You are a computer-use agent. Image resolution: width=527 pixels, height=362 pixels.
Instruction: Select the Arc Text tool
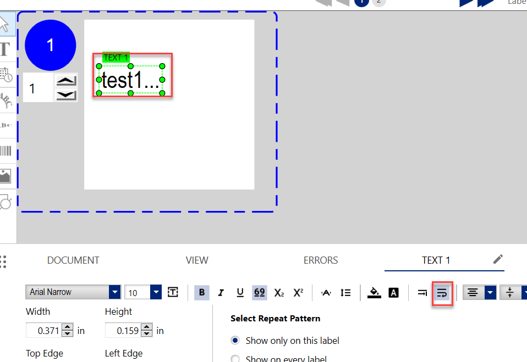click(6, 100)
